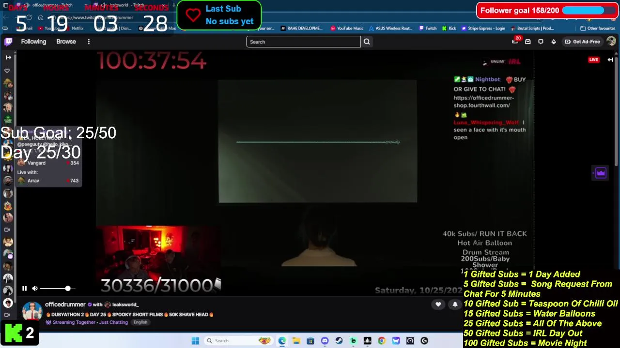
Task: Click the followed channels heart icon
Action: click(x=7, y=71)
